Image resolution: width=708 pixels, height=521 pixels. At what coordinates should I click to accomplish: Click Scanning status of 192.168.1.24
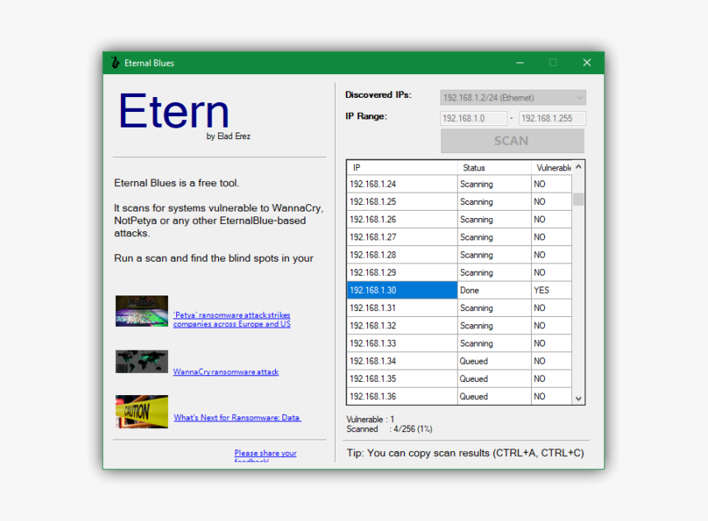click(x=494, y=184)
